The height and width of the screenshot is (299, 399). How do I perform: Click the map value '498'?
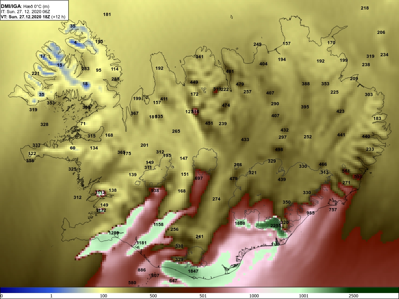click(279, 149)
